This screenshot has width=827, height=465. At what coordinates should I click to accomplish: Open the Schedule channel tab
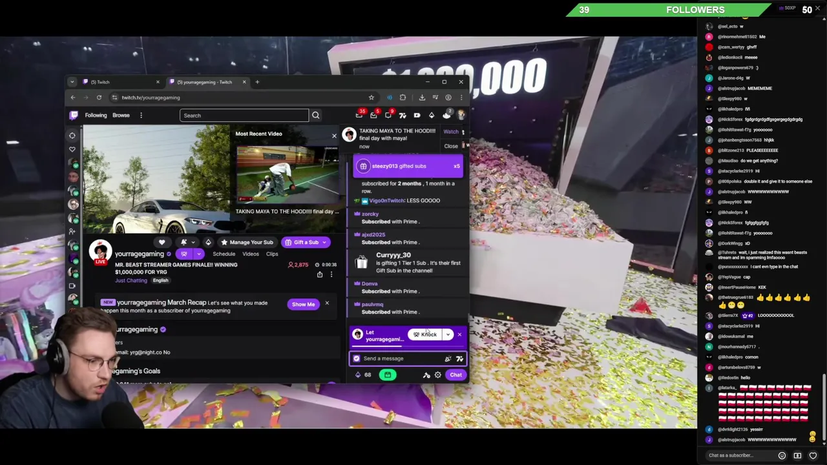pos(224,254)
